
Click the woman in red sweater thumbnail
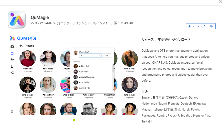point(28,59)
